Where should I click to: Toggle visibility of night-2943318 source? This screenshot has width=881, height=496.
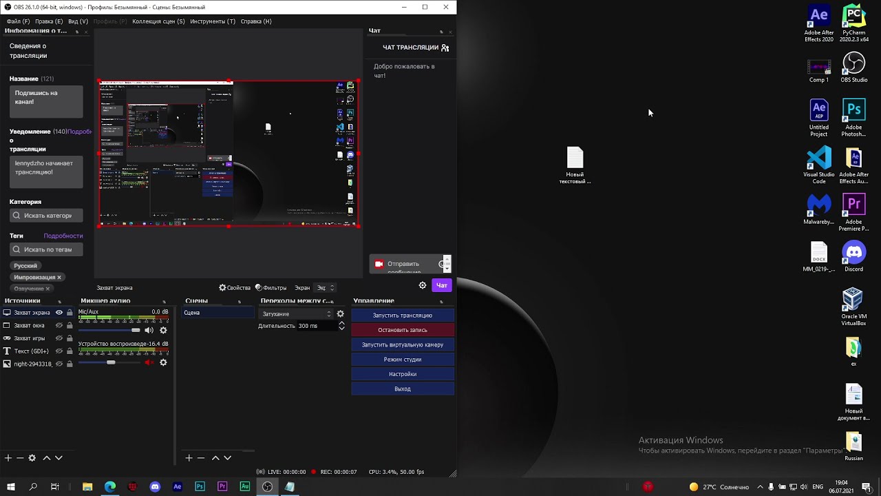pos(59,364)
